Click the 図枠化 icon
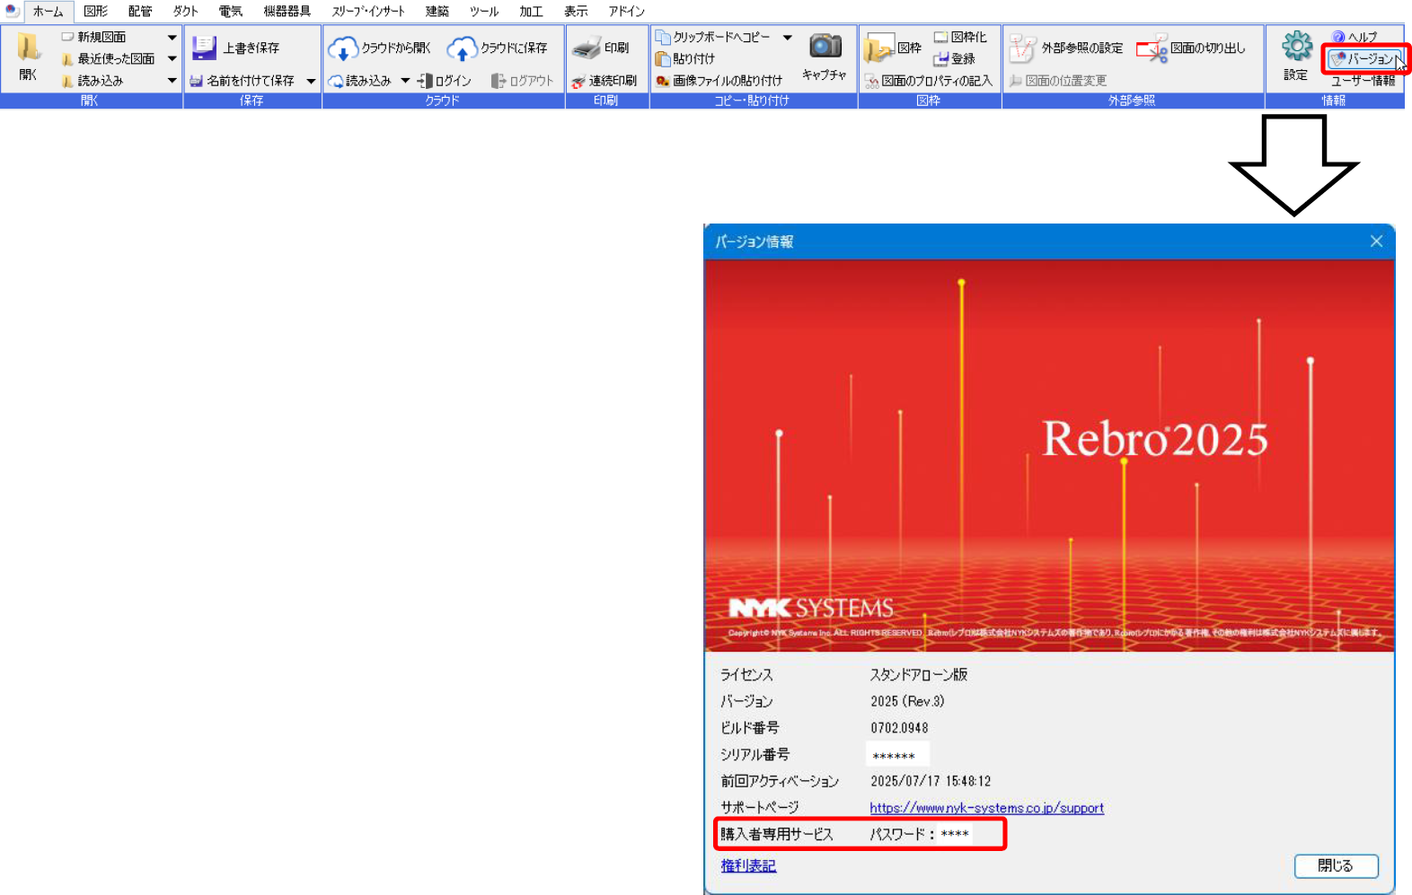The height and width of the screenshot is (895, 1412). point(940,37)
